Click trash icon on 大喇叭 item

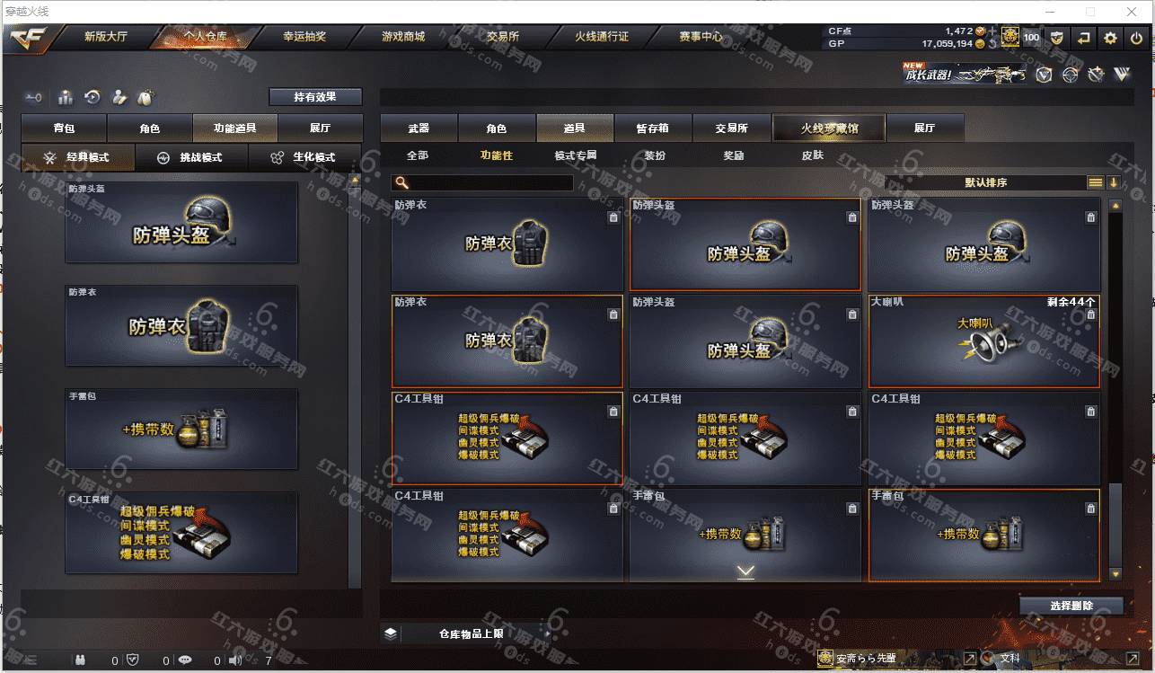[x=1090, y=314]
